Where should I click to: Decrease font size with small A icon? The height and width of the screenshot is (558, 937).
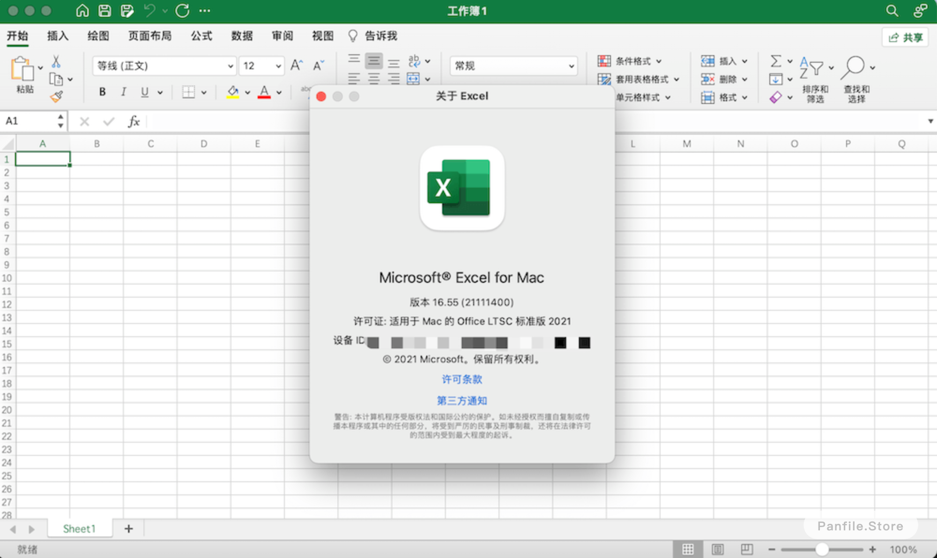tap(319, 66)
